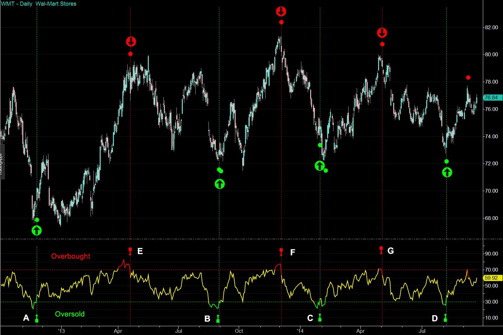Click the 78.00 price axis label
Screen dimensions: 503x335
pos(491,82)
